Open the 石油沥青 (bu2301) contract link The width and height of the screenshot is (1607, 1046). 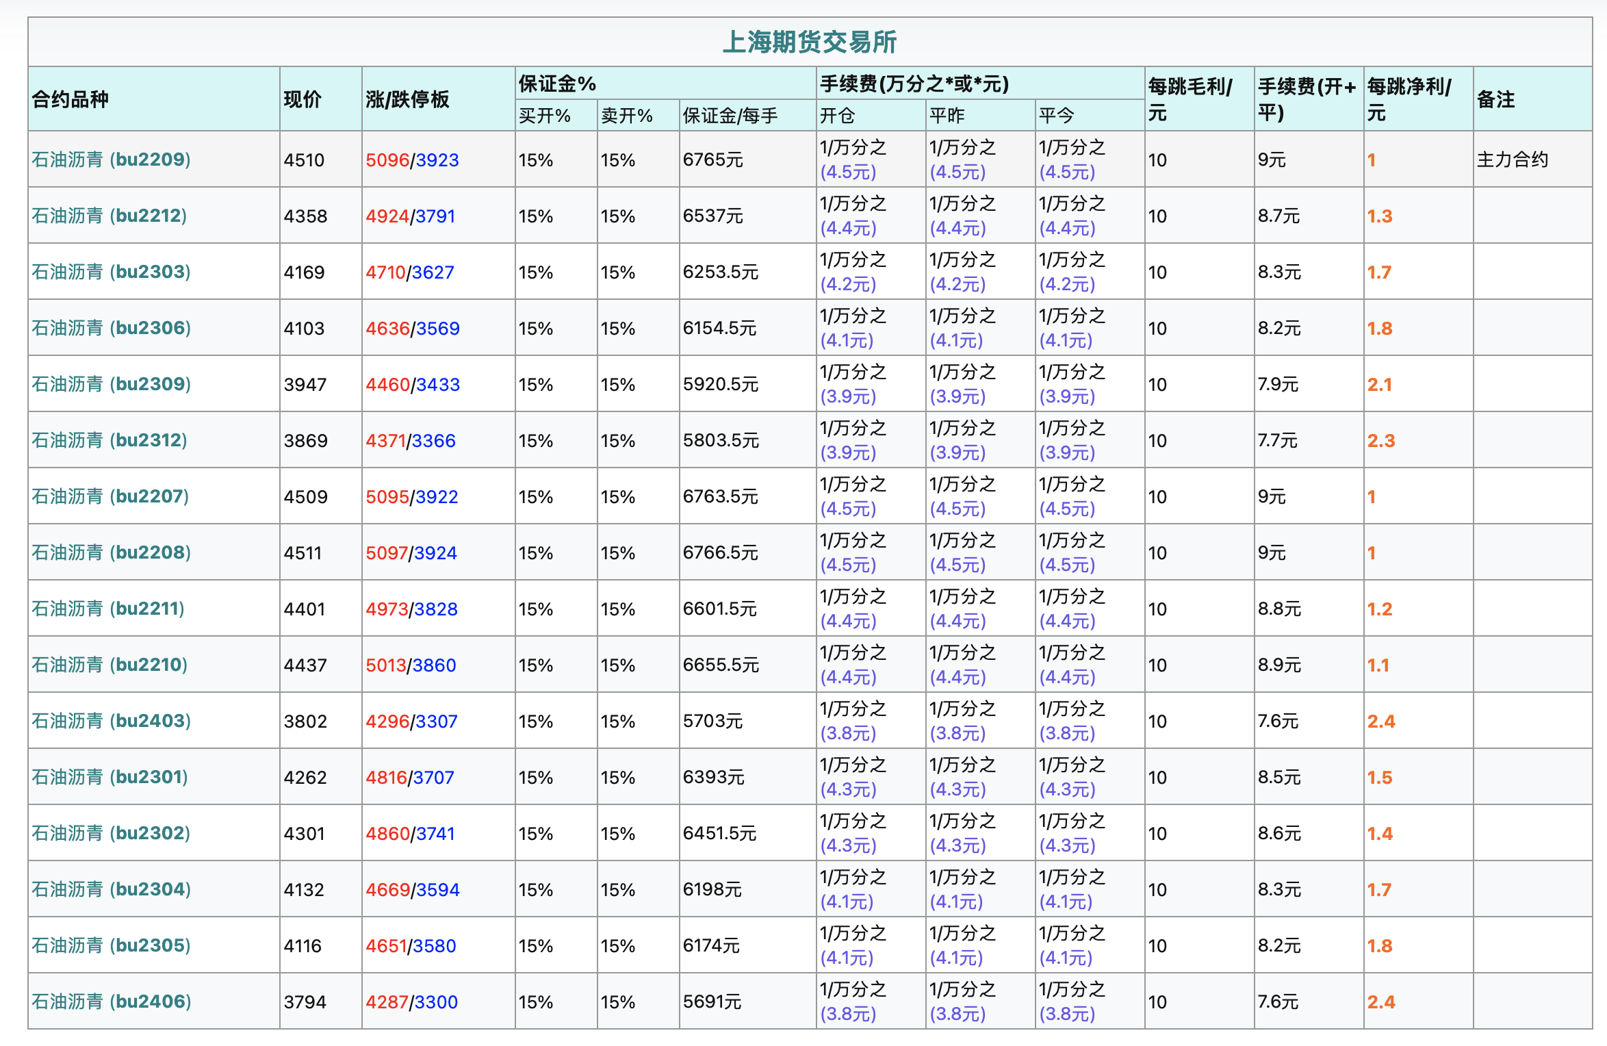pyautogui.click(x=110, y=777)
